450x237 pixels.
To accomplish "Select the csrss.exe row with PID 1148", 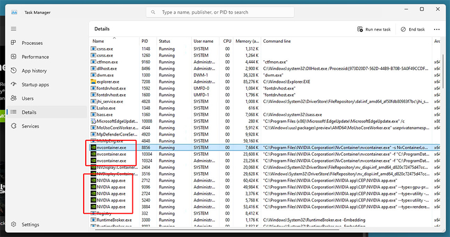I will tap(265, 49).
